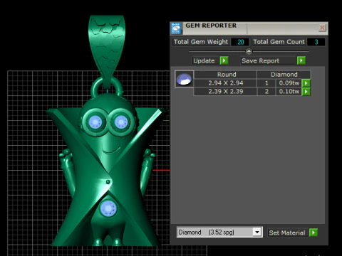The height and width of the screenshot is (256, 342).
Task: Click the 0.09tw weight cell
Action: pyautogui.click(x=289, y=83)
